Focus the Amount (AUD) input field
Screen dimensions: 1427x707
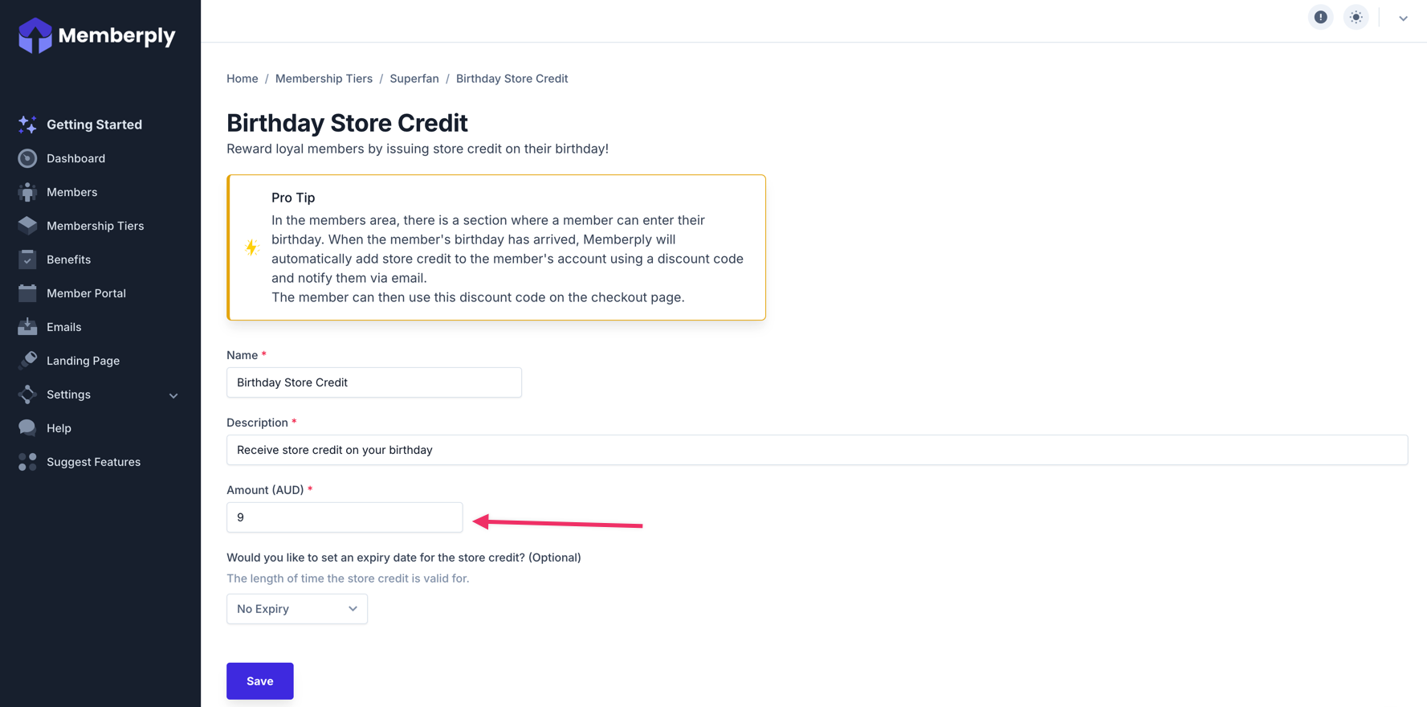pos(345,517)
